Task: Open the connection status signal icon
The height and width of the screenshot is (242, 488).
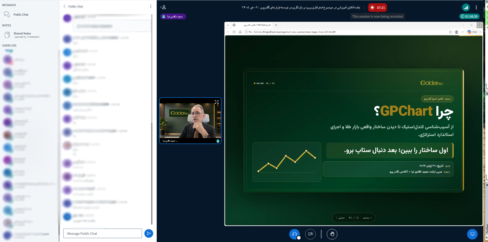Action: click(x=466, y=8)
